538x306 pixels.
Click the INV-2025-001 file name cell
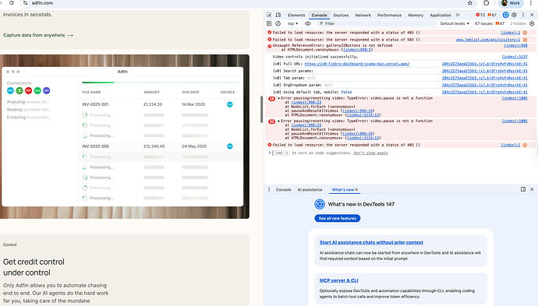click(95, 104)
